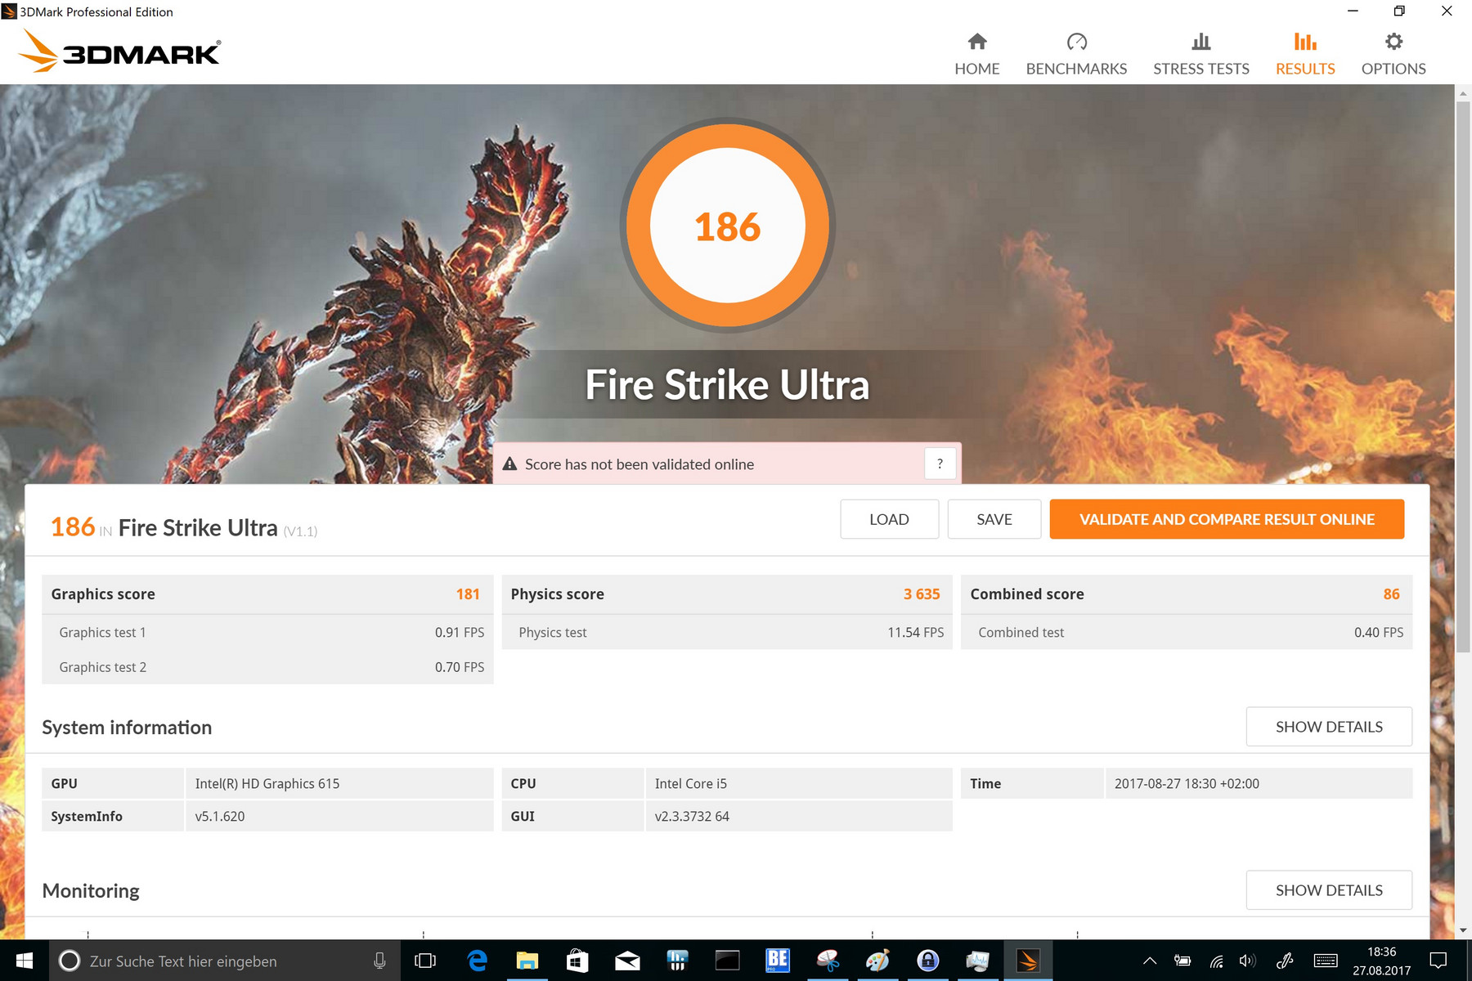Click the scrollbar up arrow
This screenshot has height=981, width=1472.
[1463, 93]
